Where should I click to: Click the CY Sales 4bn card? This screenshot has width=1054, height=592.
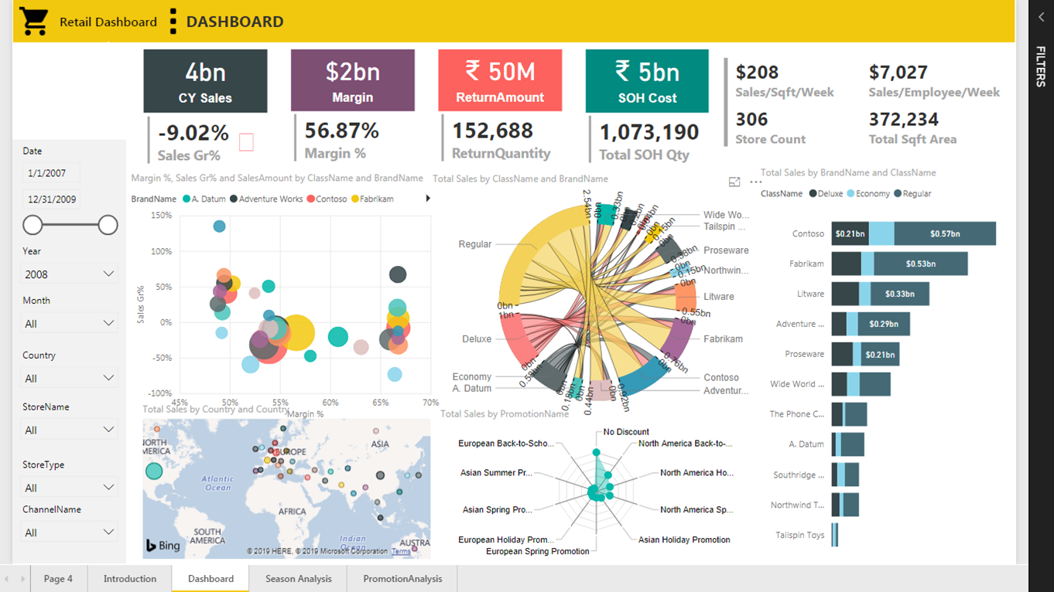(x=205, y=81)
